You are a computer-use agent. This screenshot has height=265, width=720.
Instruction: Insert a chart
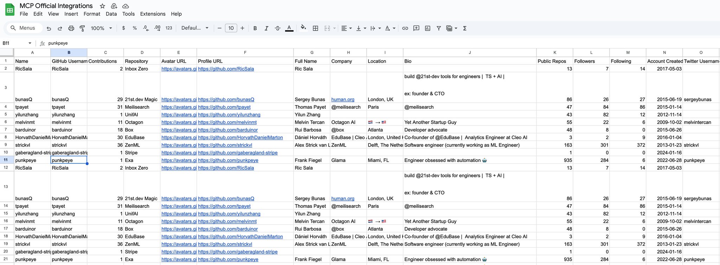coord(427,28)
